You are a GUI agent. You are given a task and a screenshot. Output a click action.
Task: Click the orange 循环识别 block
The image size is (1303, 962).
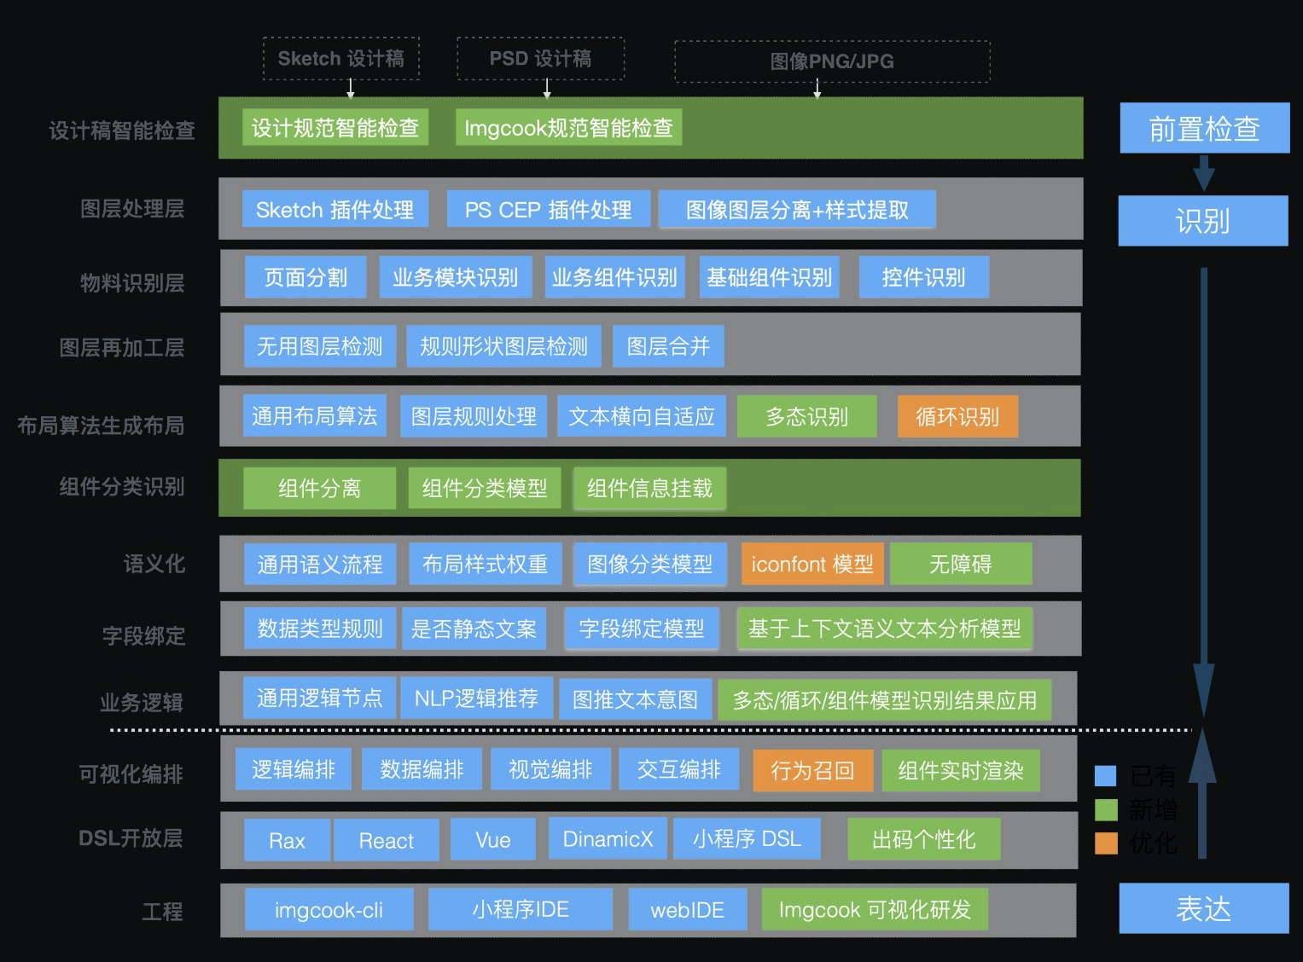tap(957, 416)
